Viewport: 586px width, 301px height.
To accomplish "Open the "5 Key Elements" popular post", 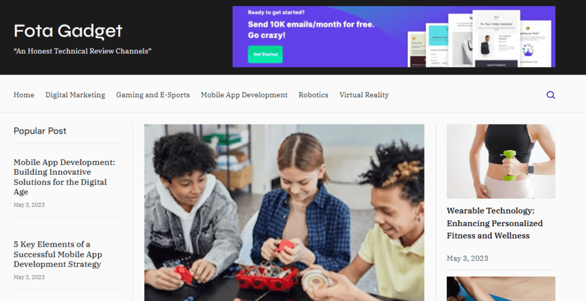I will (58, 254).
